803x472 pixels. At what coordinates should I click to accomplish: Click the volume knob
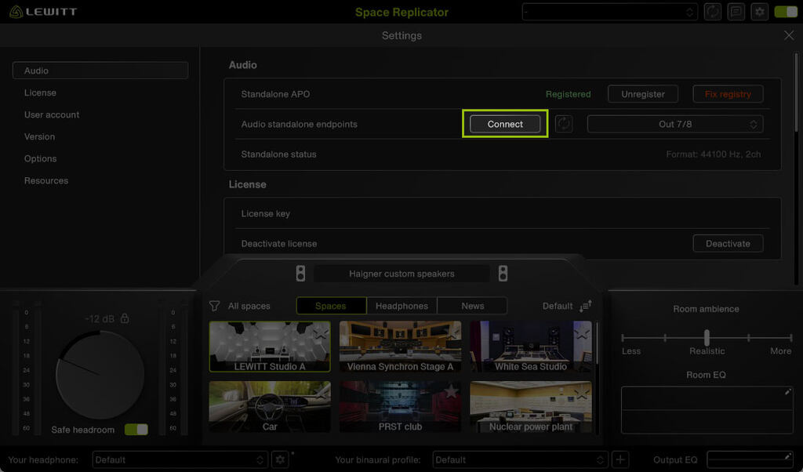tap(100, 375)
